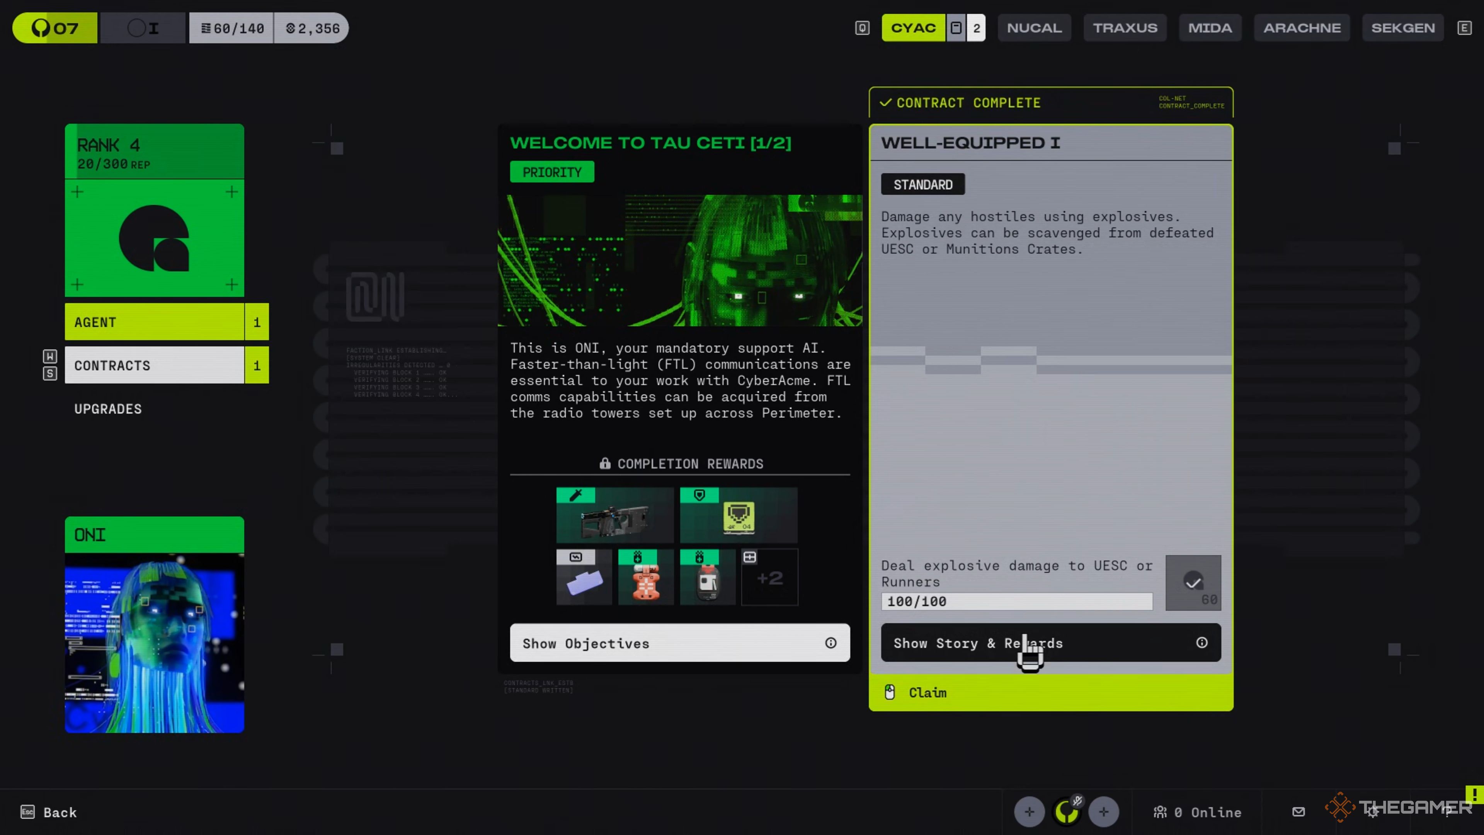Expand Show Story & Rewards section
Viewport: 1484px width, 835px height.
(x=1050, y=643)
